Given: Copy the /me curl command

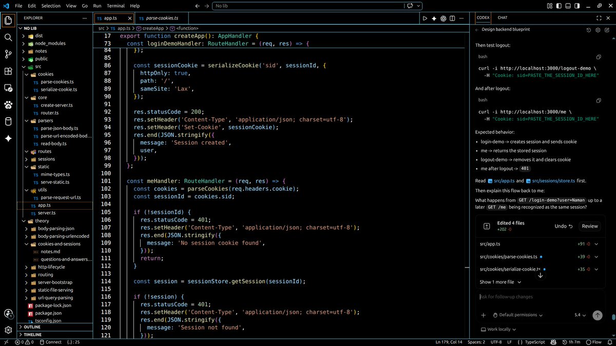Looking at the screenshot, I should click(x=599, y=100).
